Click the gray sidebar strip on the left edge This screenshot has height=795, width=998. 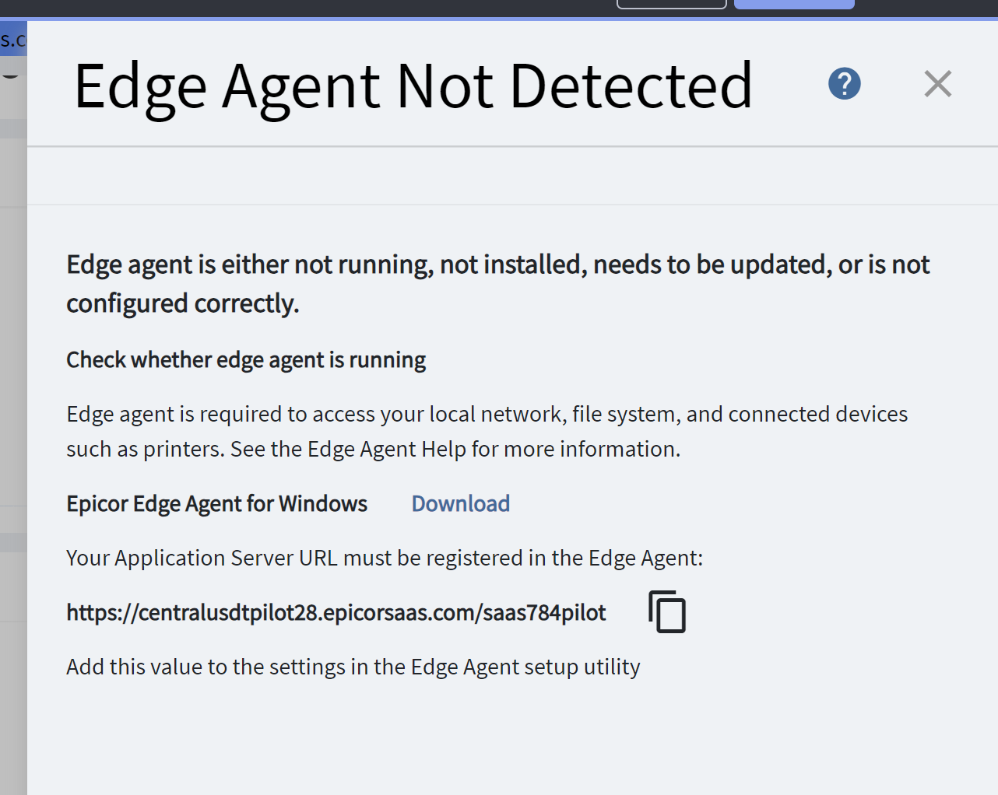13,389
